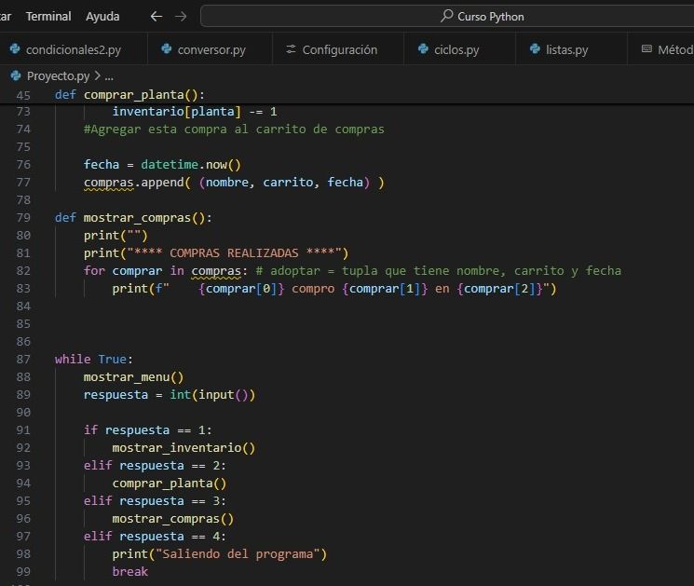
Task: Click 'def mostrar_compras():' definition
Action: (x=133, y=218)
